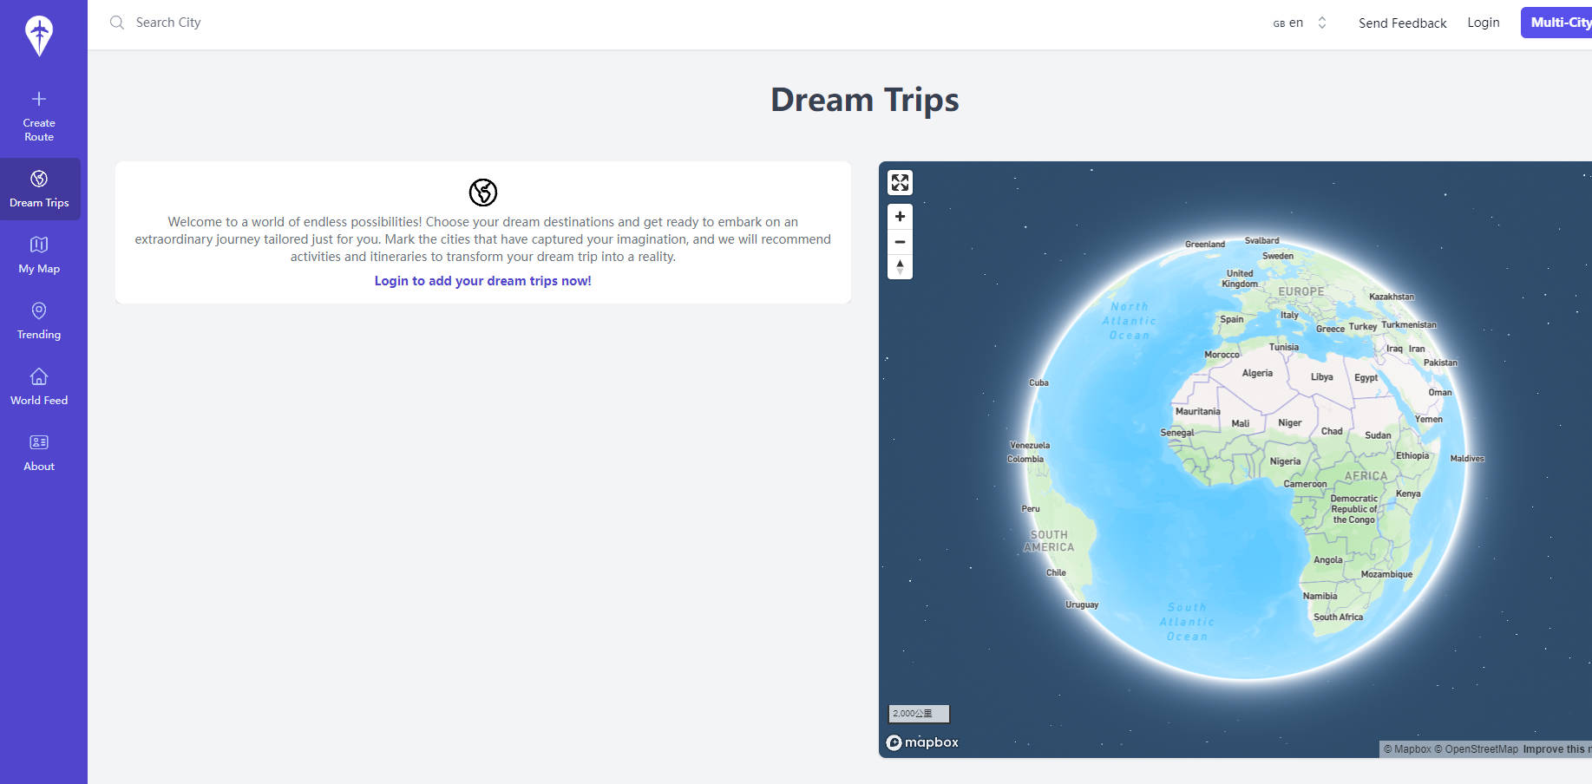Open the language selection dropdown
Image resolution: width=1592 pixels, height=784 pixels.
1300,23
